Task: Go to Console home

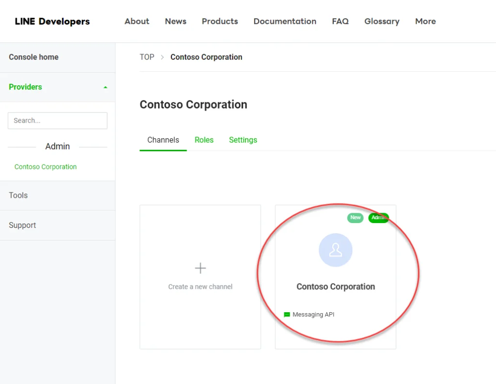Action: pos(33,57)
